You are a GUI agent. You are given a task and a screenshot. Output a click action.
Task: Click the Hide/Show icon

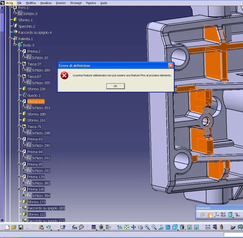pyautogui.click(x=189, y=227)
